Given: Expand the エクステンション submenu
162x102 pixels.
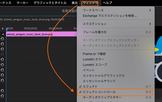Looking at the screenshot, I should [x=116, y=24].
